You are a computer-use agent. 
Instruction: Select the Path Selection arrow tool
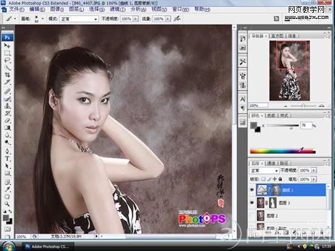(7, 166)
